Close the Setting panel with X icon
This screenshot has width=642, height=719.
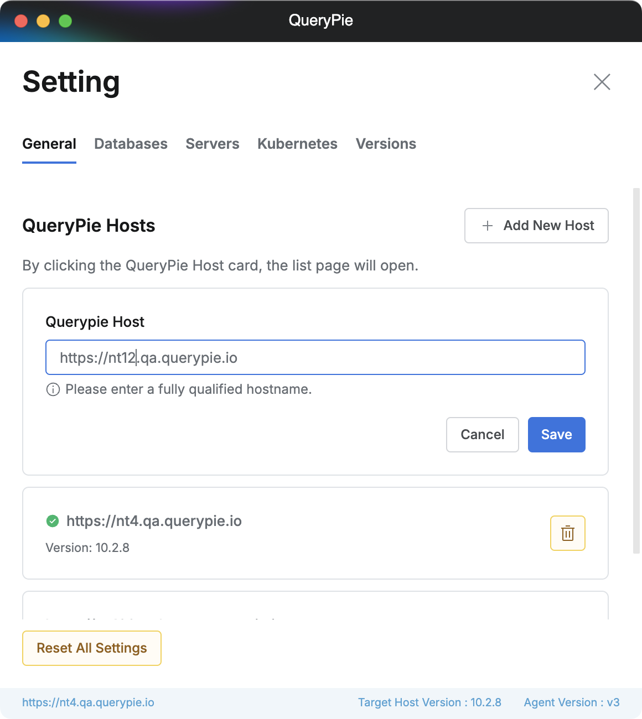coord(602,82)
